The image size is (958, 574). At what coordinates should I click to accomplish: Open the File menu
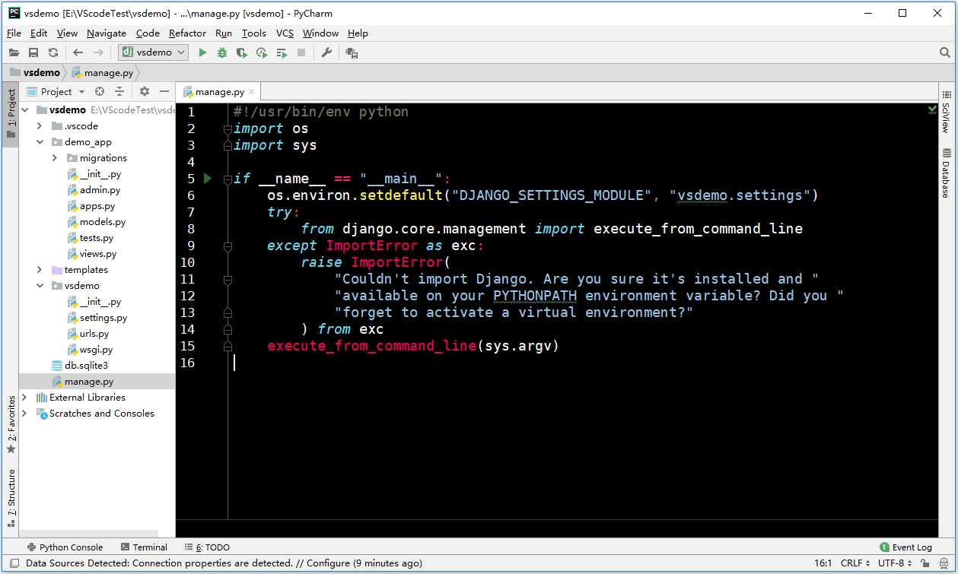click(14, 33)
